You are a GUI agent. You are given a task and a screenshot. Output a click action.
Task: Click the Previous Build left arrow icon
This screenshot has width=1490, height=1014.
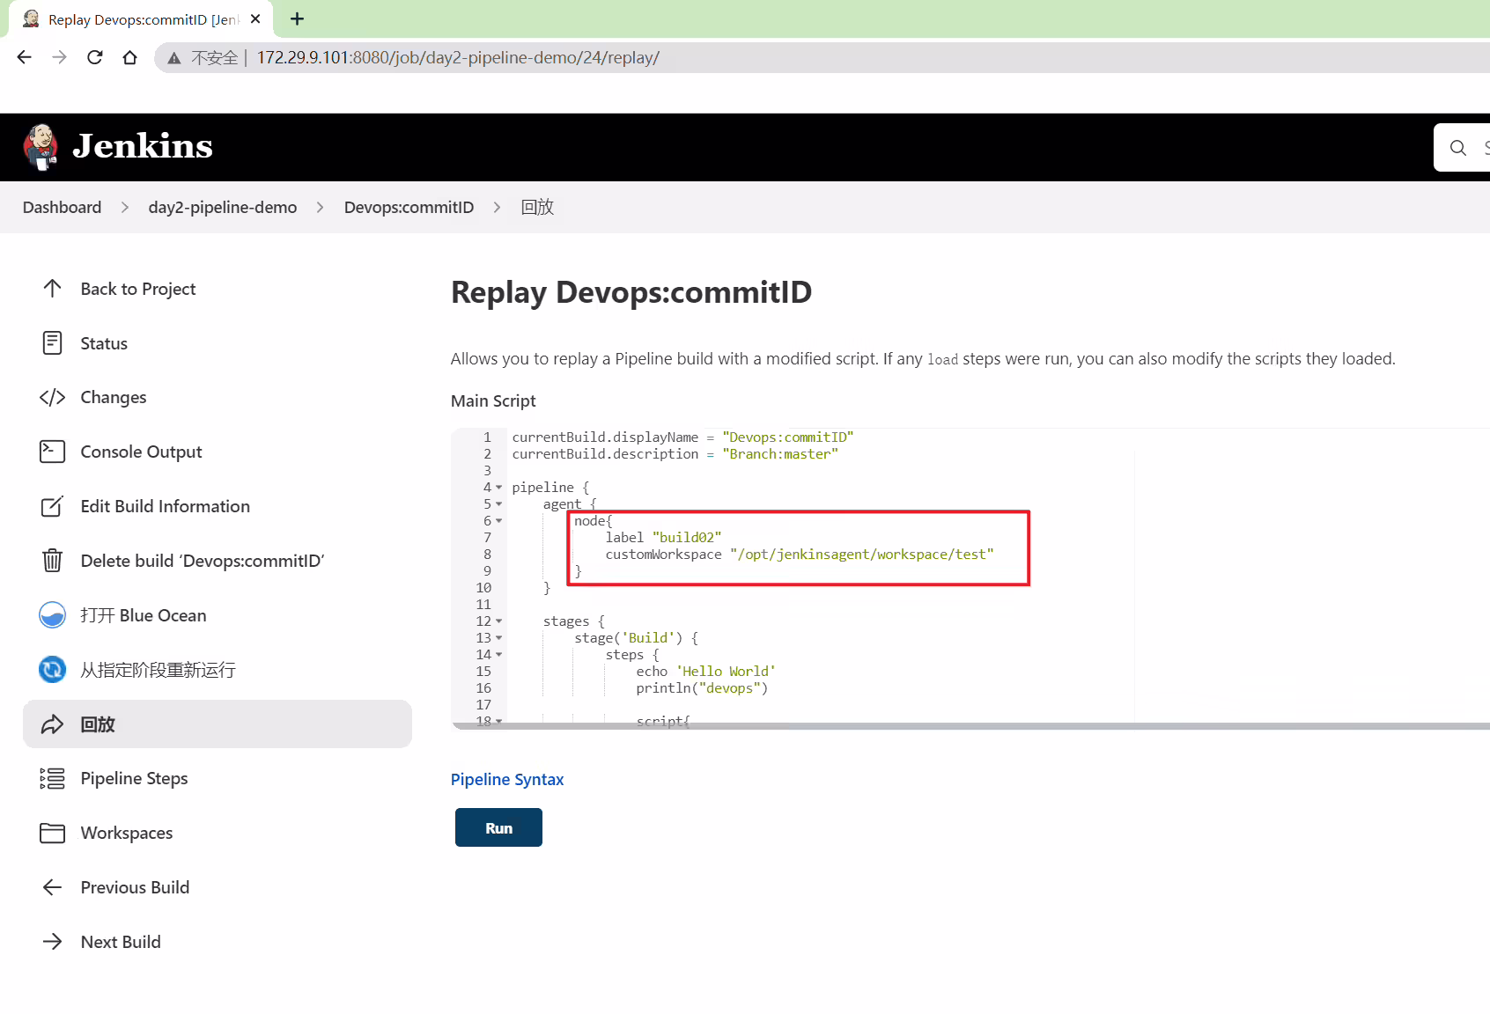pyautogui.click(x=52, y=887)
